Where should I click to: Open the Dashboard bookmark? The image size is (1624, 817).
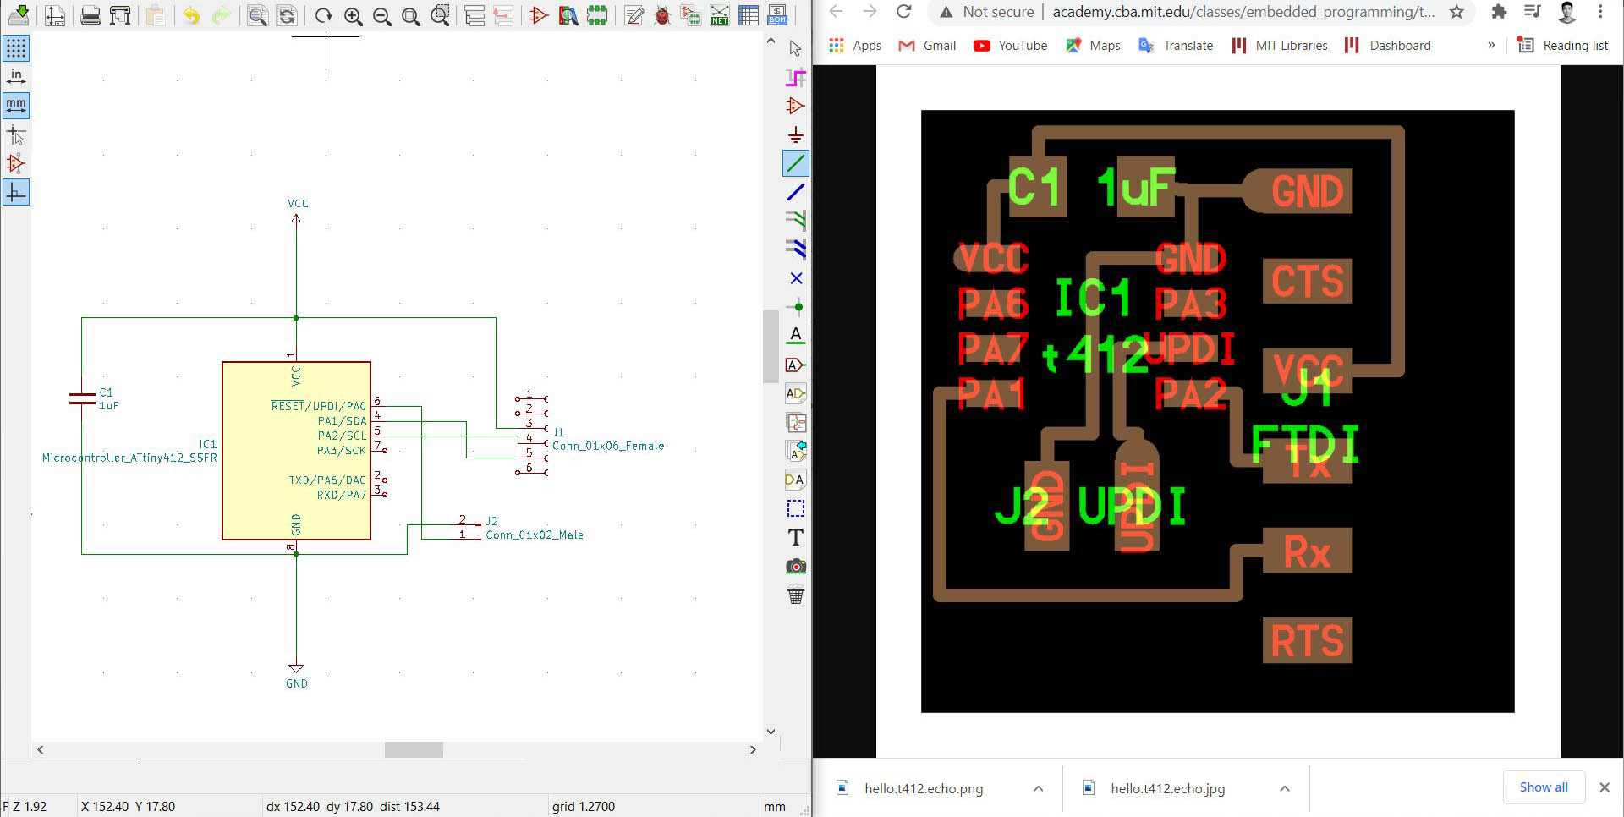pos(1388,46)
